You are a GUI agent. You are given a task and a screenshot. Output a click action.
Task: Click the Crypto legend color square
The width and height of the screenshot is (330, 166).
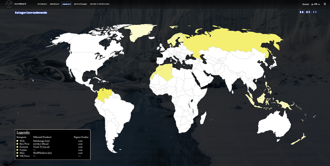18,150
